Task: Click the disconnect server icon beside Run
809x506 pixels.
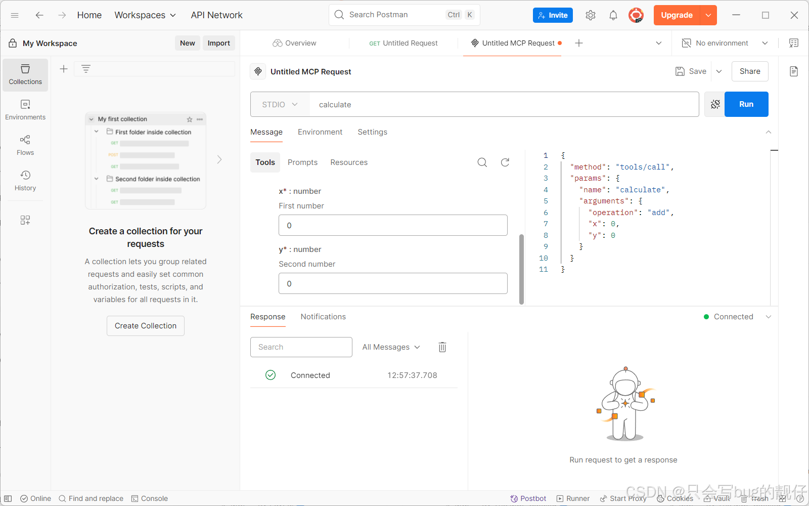Action: coord(715,104)
